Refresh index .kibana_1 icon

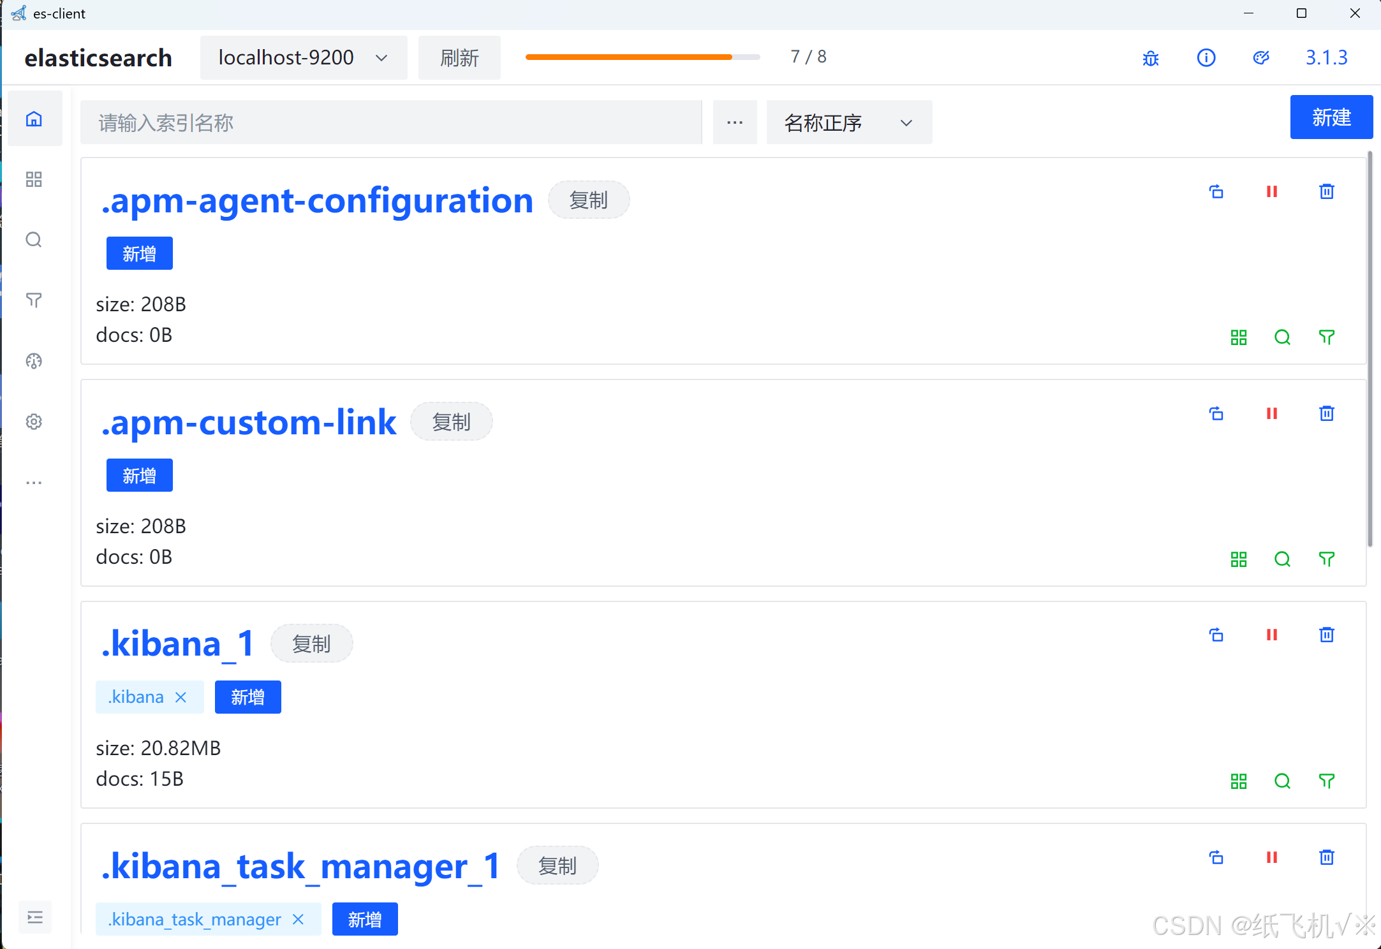point(1216,635)
